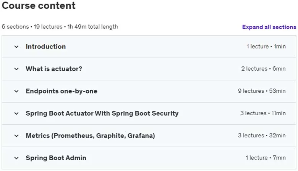298x171 pixels.
Task: Select the Spring Boot Admin section title
Action: pos(56,158)
